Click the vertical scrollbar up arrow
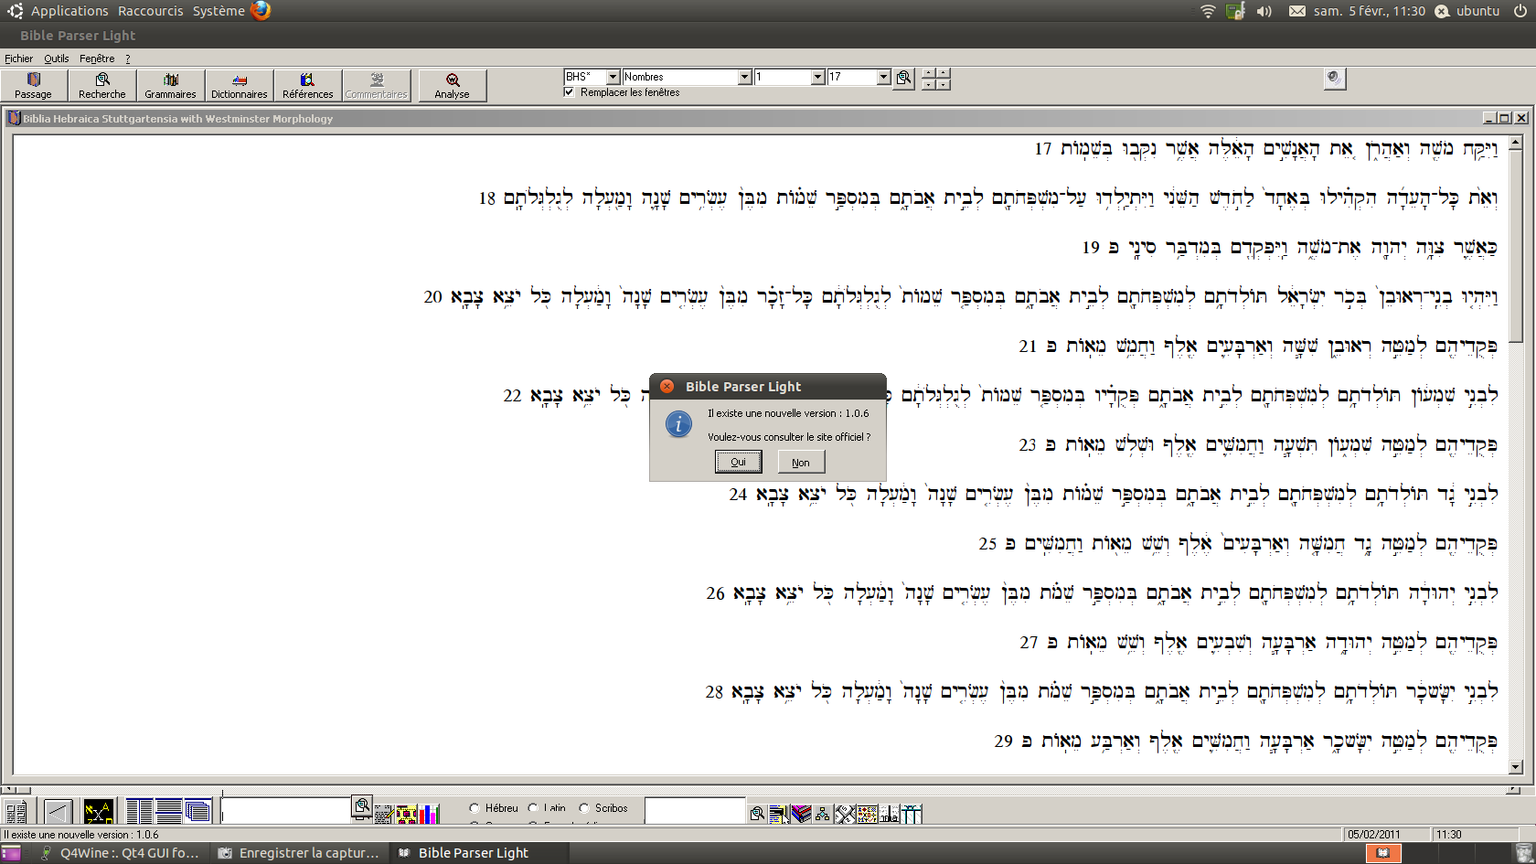 point(1516,143)
